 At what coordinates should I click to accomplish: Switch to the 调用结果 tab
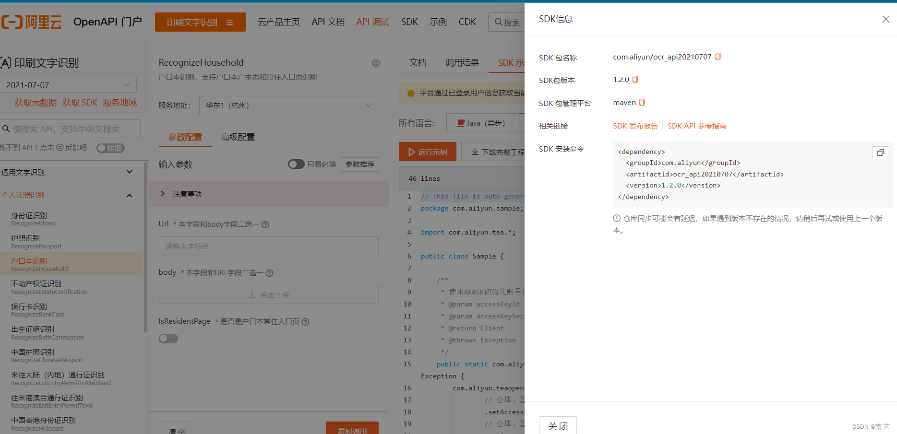(x=462, y=63)
